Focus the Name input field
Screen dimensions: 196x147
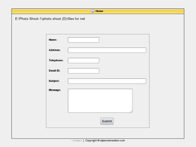pos(84,40)
